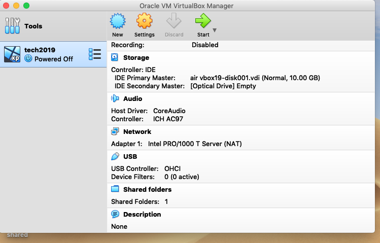The height and width of the screenshot is (243, 380).
Task: Open Settings gear icon in toolbar
Action: tap(144, 21)
